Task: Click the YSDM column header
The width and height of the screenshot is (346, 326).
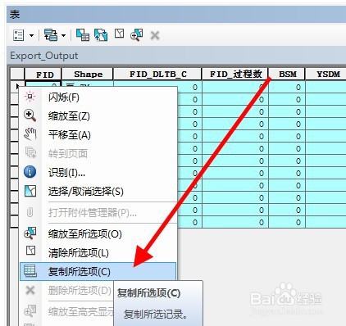Action: 326,75
